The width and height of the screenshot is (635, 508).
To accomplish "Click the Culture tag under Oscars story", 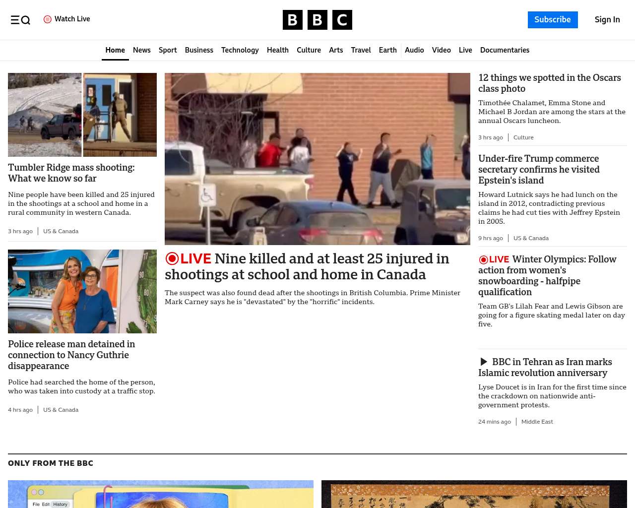I will pyautogui.click(x=523, y=137).
